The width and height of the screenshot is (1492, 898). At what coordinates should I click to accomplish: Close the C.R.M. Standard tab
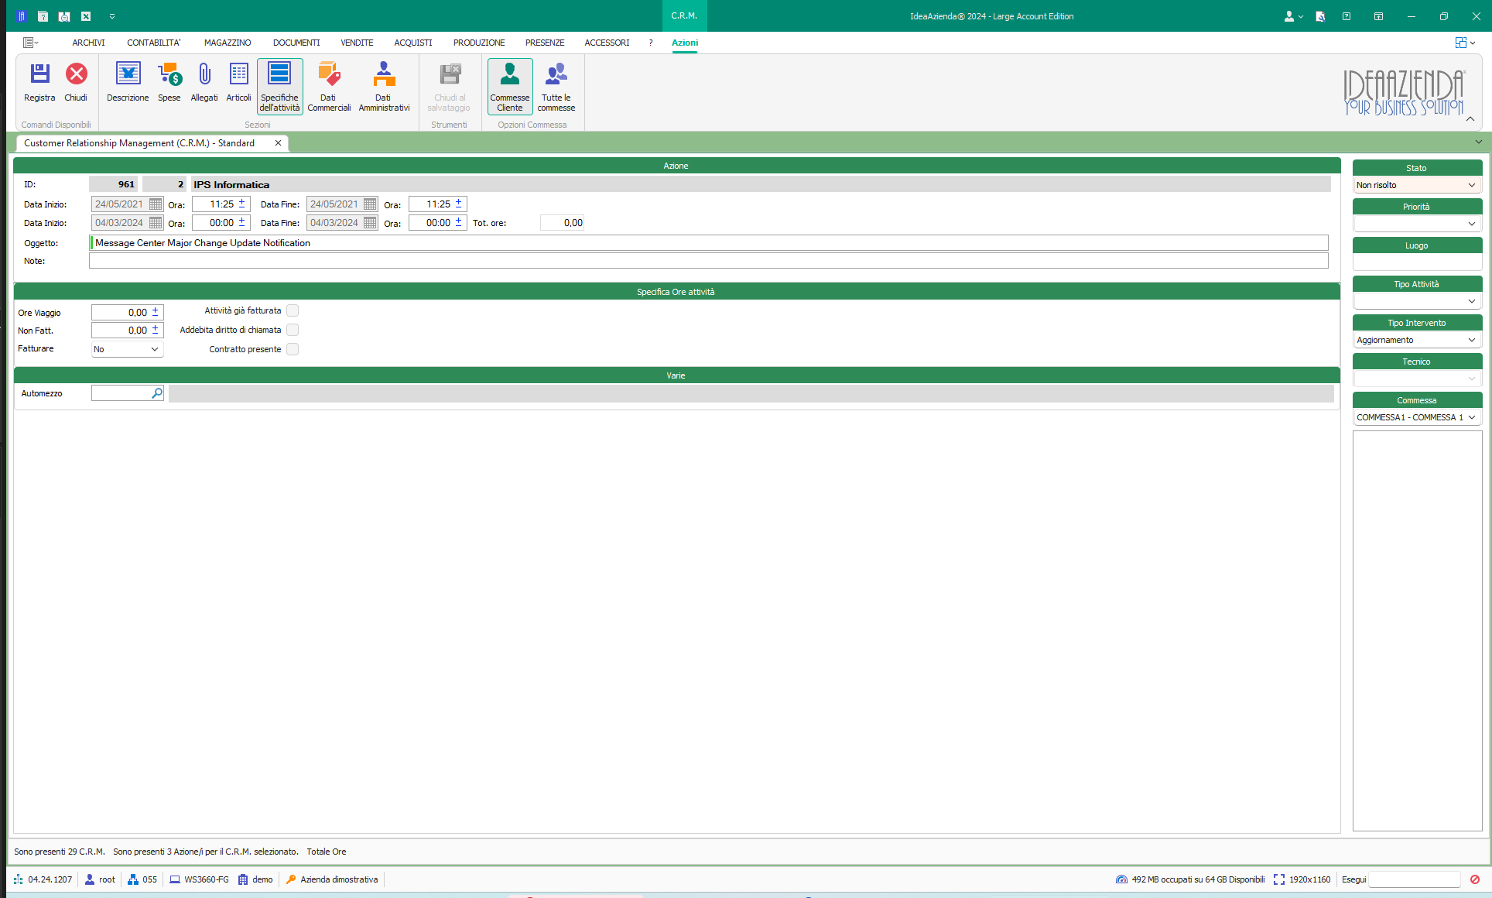click(278, 143)
